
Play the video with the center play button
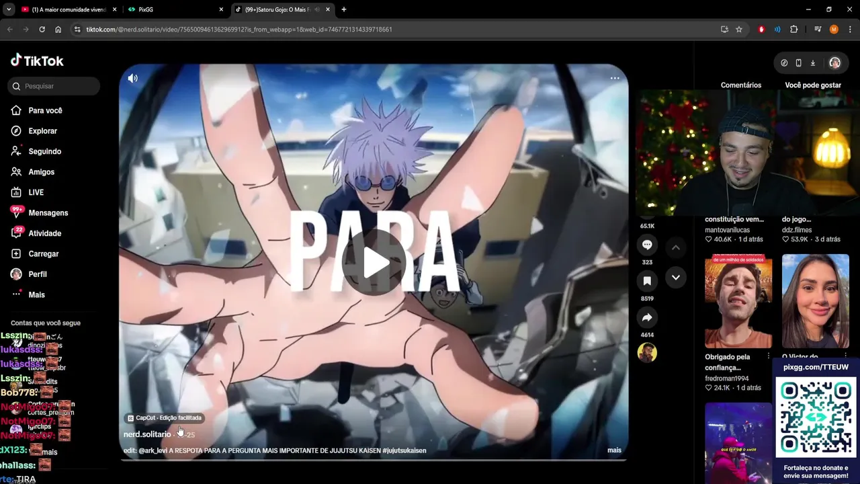coord(374,262)
